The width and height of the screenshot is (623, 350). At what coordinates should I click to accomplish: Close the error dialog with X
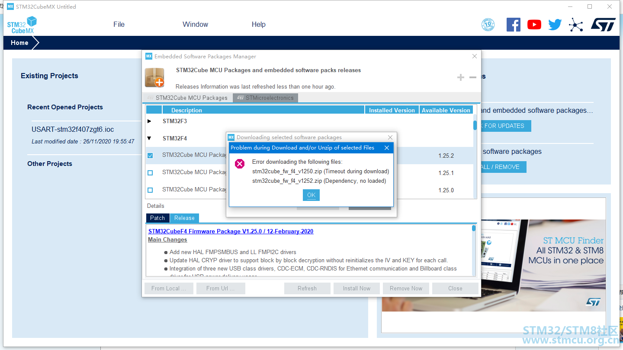coord(387,148)
